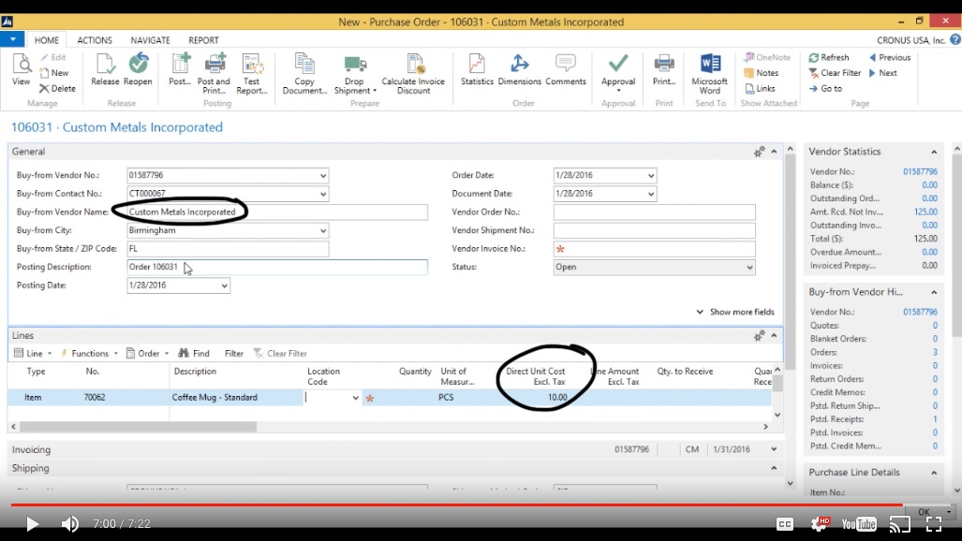Click Go to in Page group

click(x=825, y=88)
